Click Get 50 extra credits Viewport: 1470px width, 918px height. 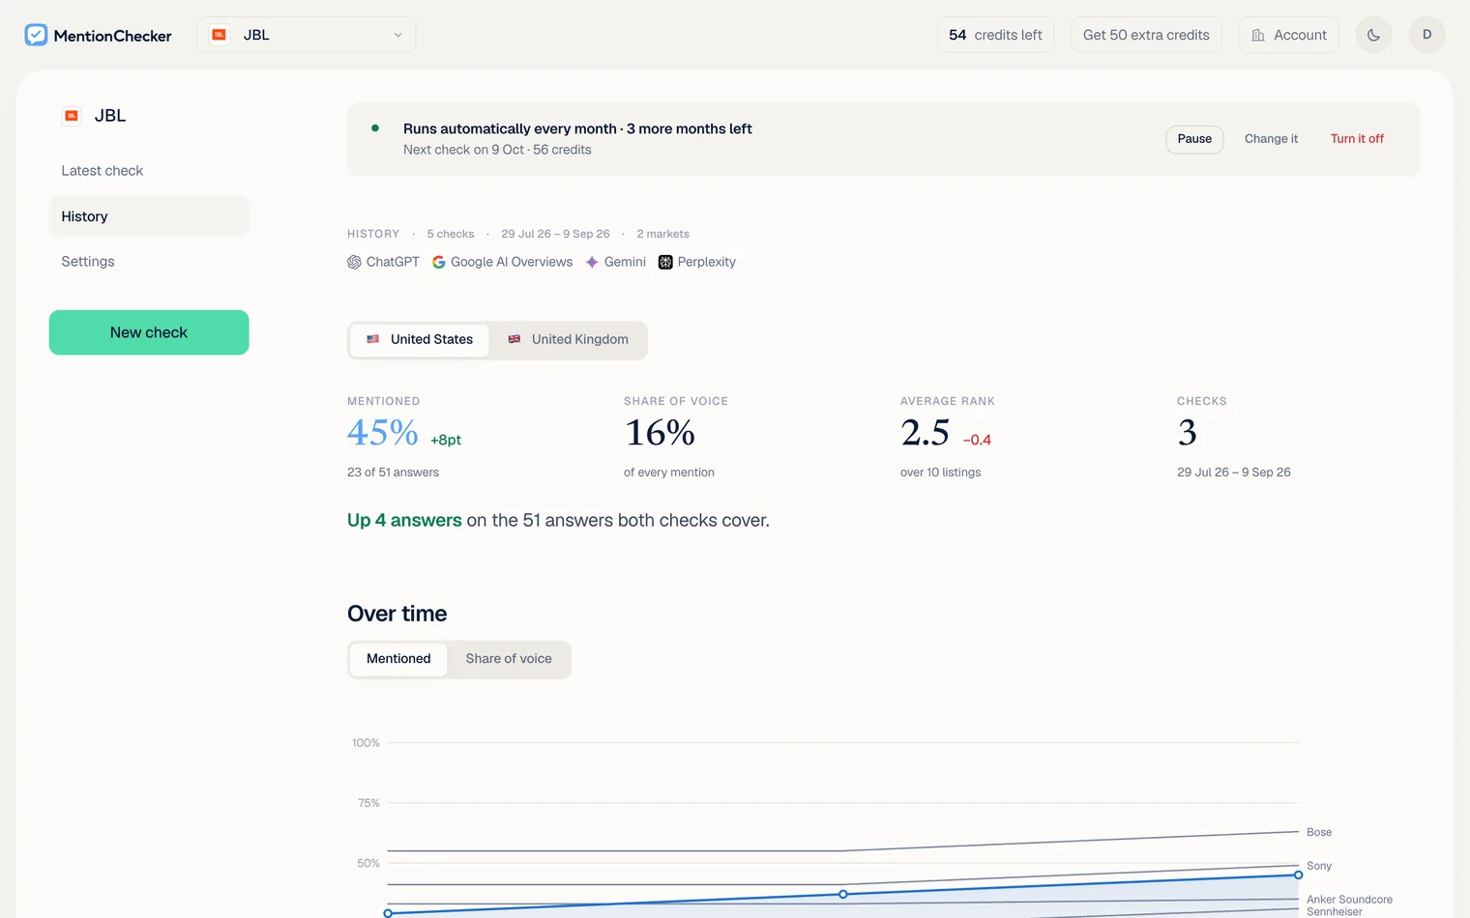[1146, 35]
